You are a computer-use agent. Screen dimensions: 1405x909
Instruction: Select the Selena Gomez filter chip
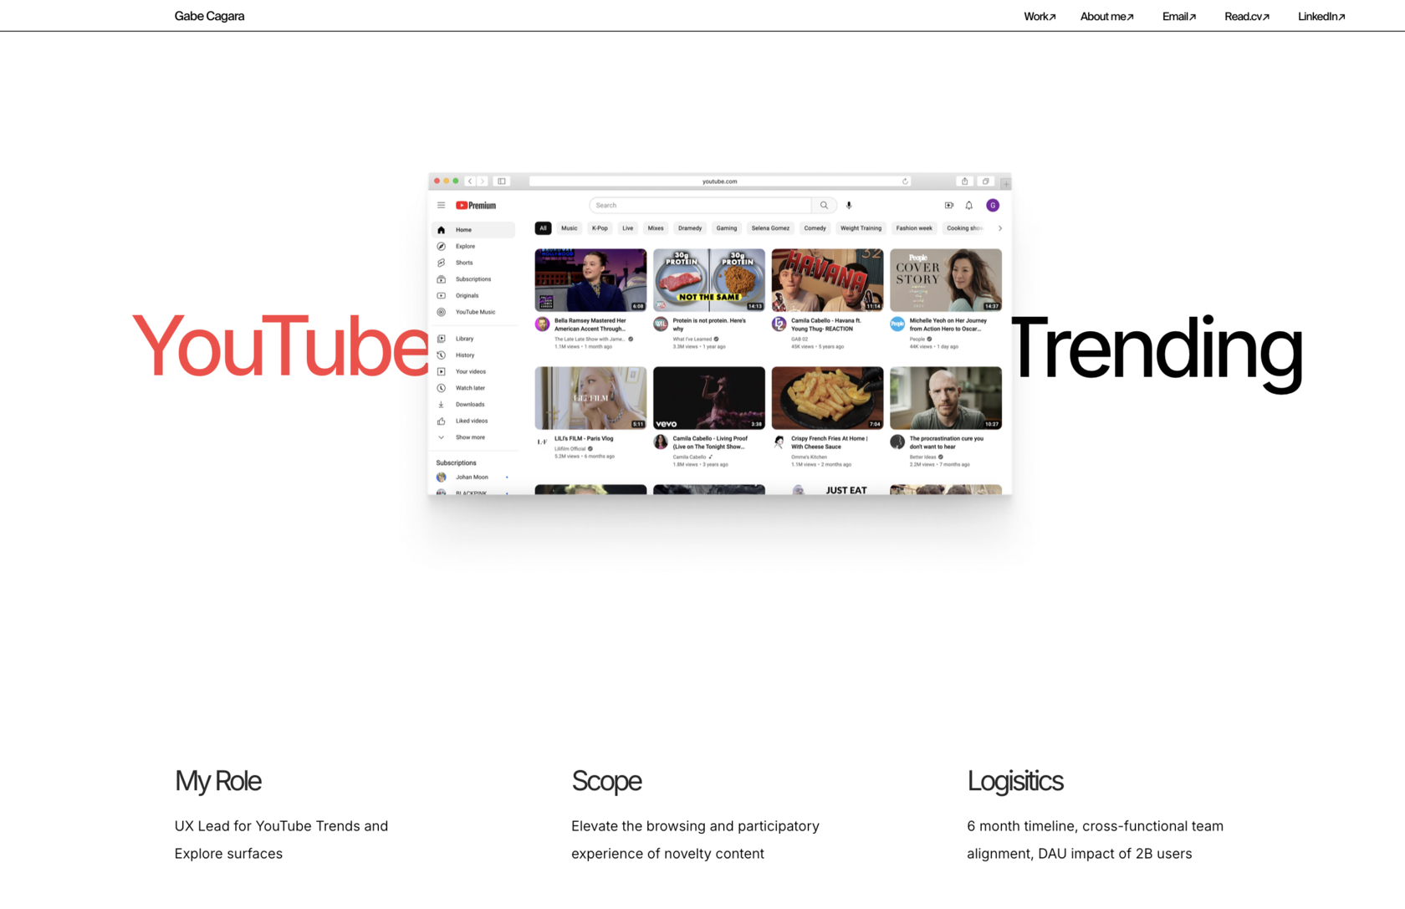(770, 228)
